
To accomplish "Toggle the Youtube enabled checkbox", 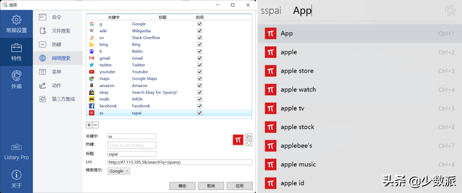I will click(200, 72).
